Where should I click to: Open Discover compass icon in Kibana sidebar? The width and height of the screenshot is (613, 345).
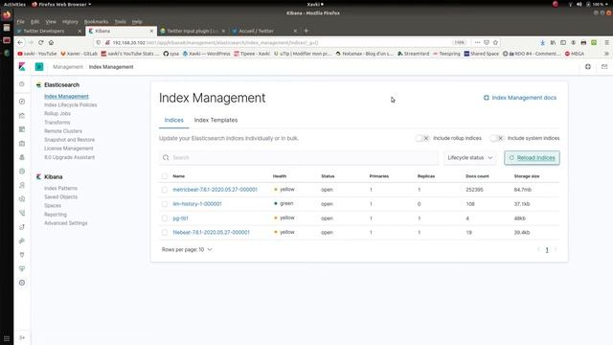point(22,102)
